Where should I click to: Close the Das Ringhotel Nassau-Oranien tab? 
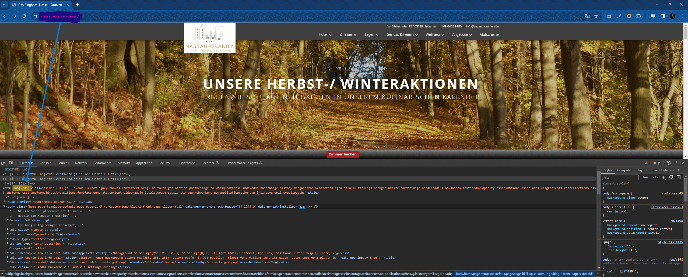68,5
